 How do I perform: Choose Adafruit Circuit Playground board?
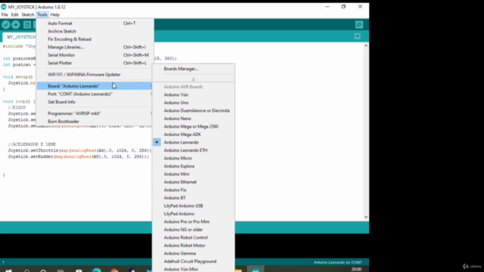click(194, 261)
